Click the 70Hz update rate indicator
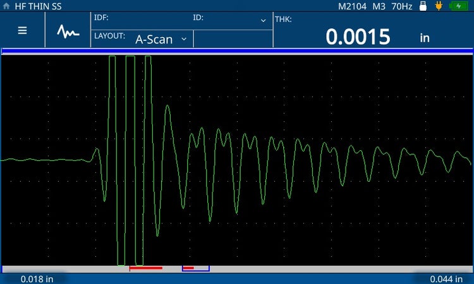 [401, 6]
